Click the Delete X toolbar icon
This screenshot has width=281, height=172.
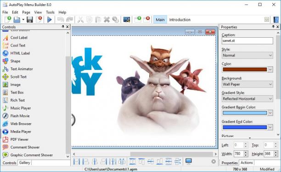(107, 20)
